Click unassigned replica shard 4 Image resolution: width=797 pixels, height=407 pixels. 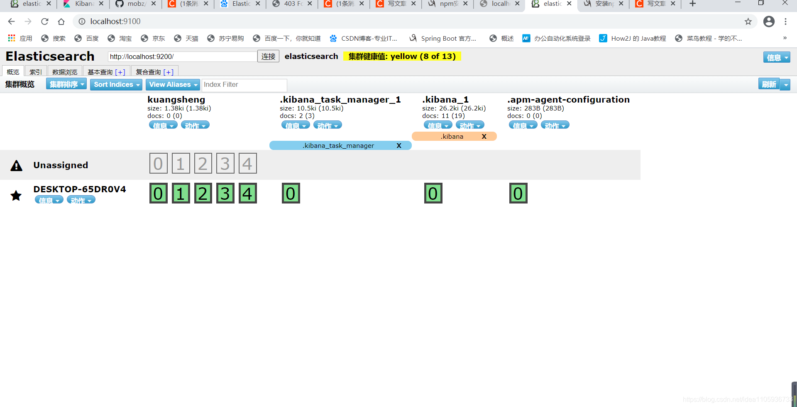(x=247, y=164)
